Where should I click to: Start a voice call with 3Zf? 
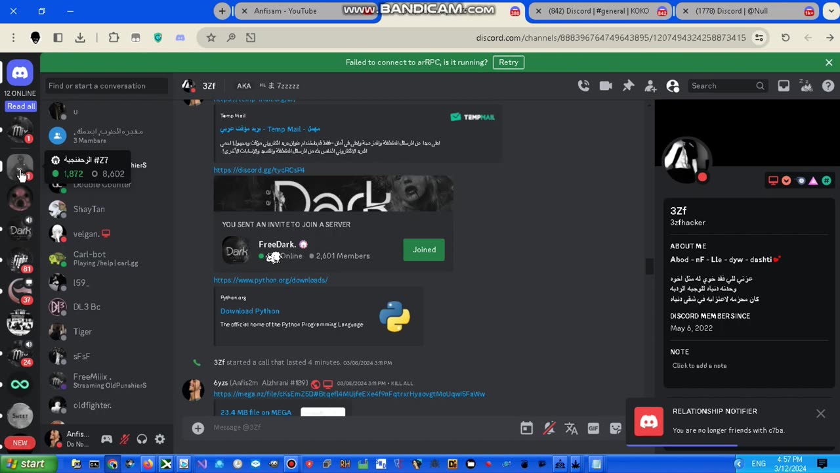pyautogui.click(x=583, y=85)
